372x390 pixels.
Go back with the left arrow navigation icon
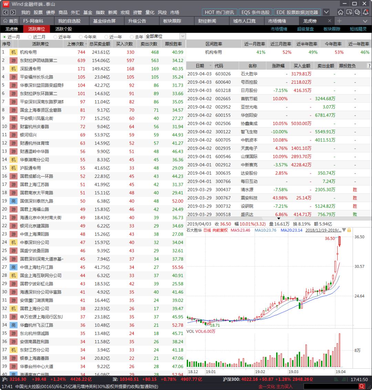click(6, 12)
